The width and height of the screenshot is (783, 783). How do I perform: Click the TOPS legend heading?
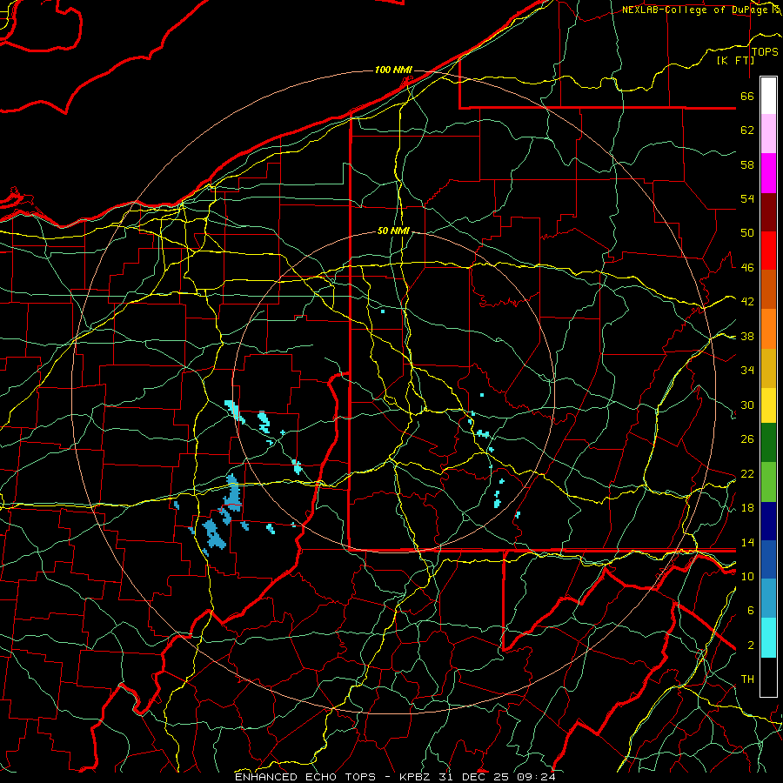(x=765, y=51)
